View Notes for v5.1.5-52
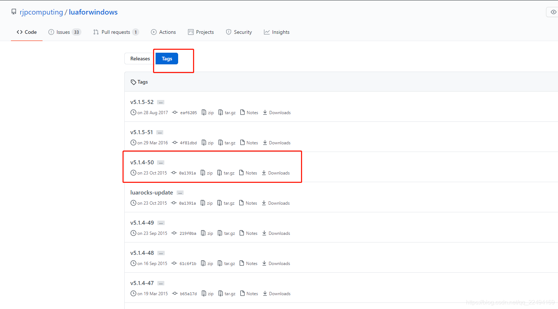 (249, 113)
